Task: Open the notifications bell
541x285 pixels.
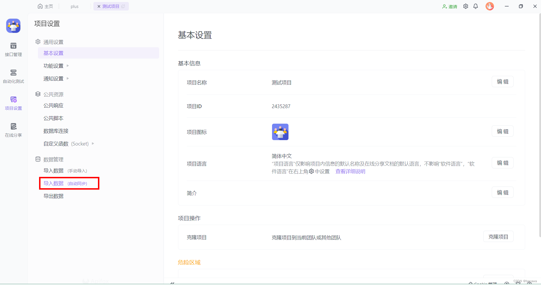Action: tap(476, 6)
